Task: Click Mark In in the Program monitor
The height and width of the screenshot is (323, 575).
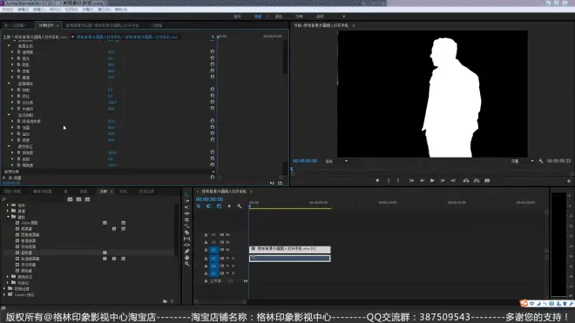Action: [x=389, y=180]
